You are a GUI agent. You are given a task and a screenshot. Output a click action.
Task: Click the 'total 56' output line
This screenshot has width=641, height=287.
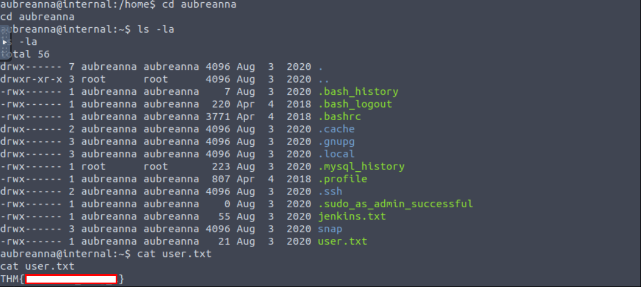coord(25,54)
